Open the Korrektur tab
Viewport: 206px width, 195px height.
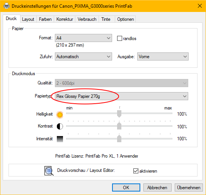65,19
